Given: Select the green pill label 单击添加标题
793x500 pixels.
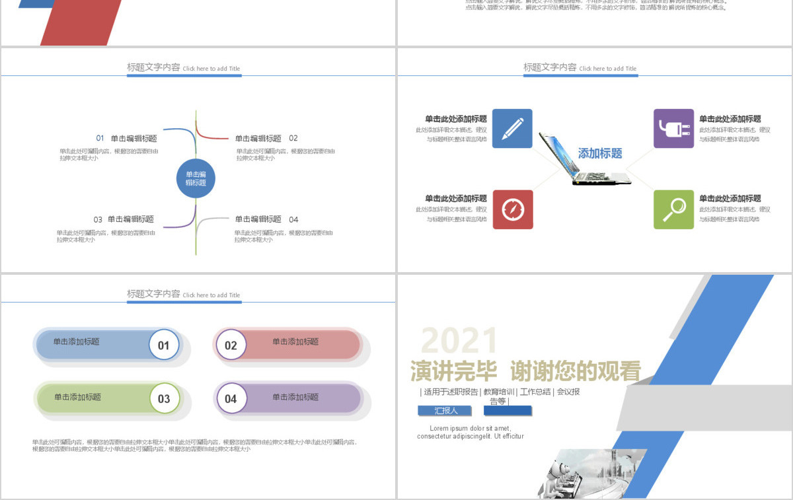Looking at the screenshot, I should 77,397.
